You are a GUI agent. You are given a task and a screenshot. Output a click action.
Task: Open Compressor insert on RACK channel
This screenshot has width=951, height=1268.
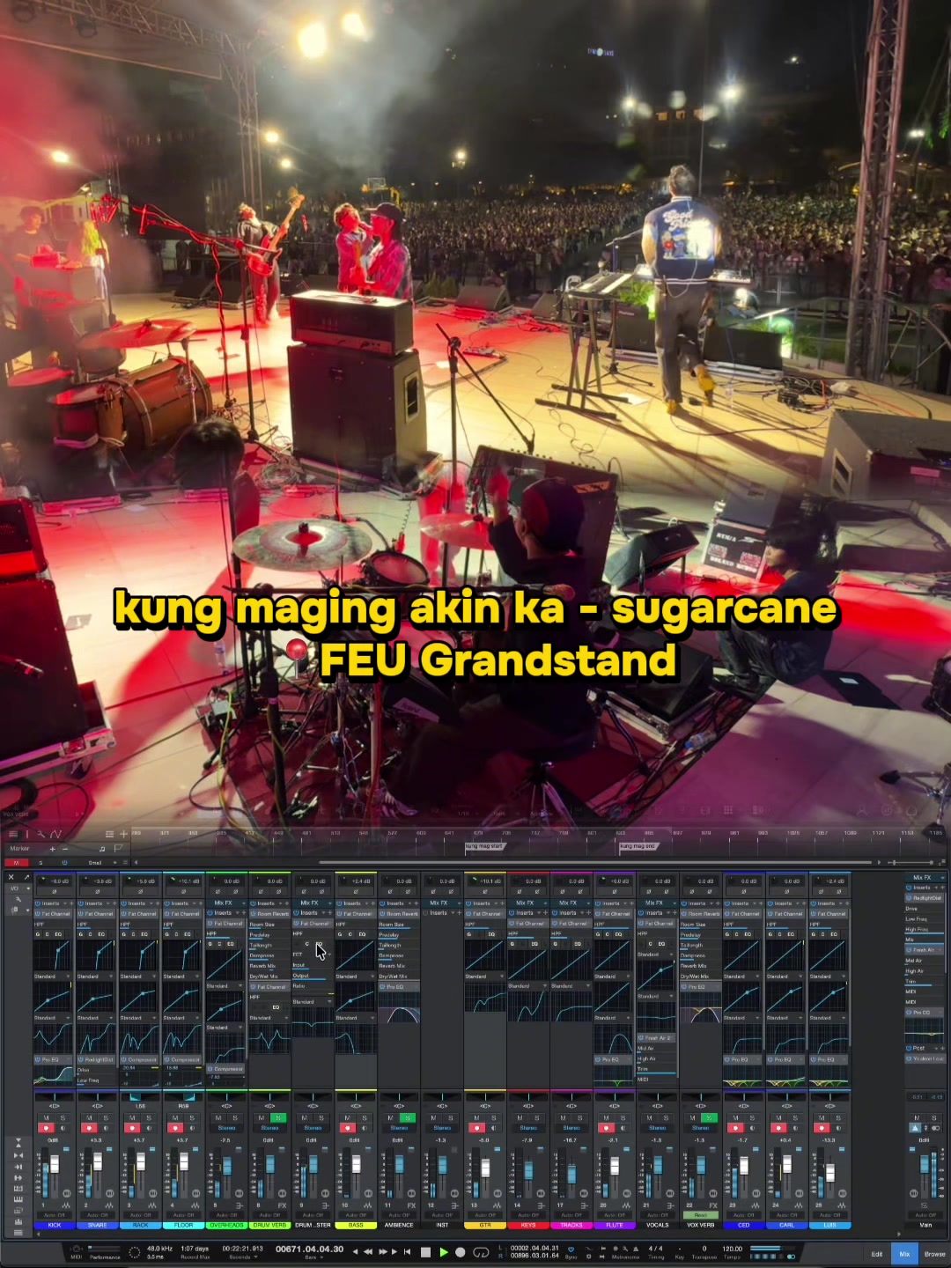click(141, 1059)
